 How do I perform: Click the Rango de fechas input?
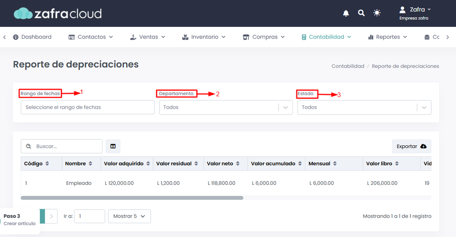click(88, 107)
